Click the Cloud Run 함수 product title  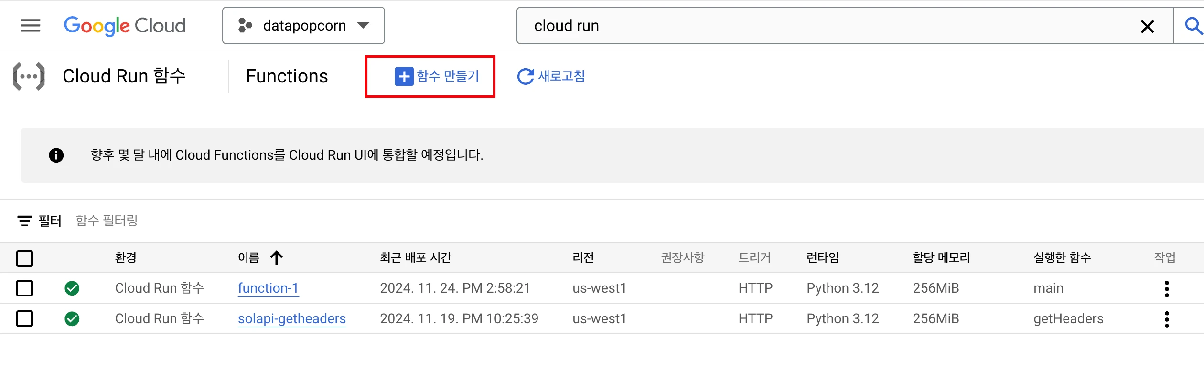[x=124, y=76]
